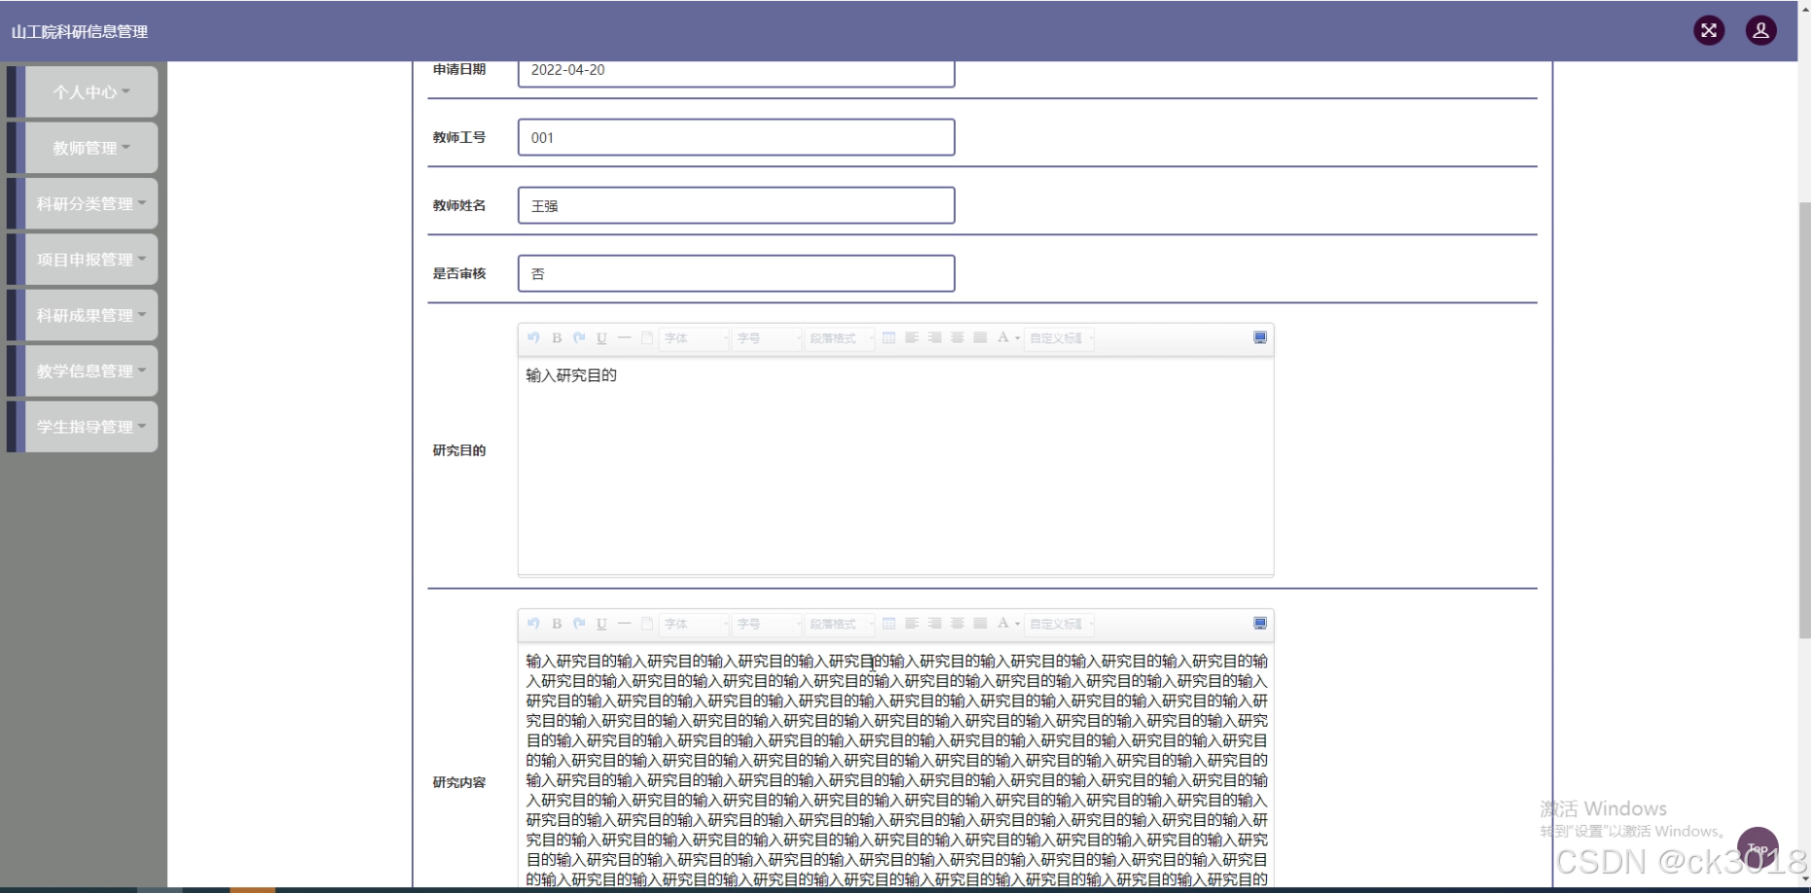Viewport: 1811px width, 893px height.
Task: Undo in the 研究目的 editor toolbar
Action: coord(533,338)
